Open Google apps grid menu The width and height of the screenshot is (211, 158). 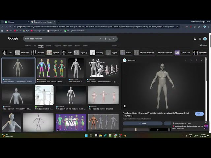coord(200,39)
